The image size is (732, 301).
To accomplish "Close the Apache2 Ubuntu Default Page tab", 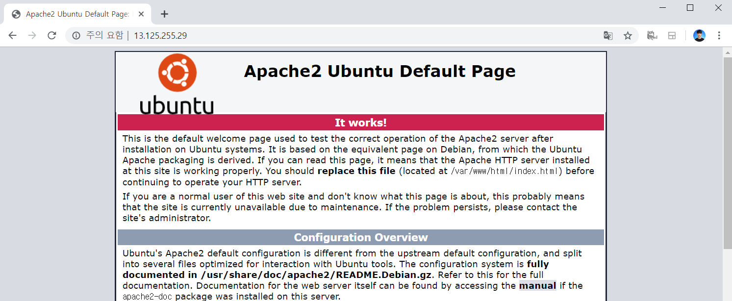I will (x=141, y=14).
